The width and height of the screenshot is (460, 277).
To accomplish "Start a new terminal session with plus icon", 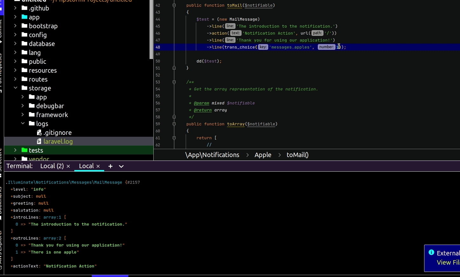I will (x=110, y=166).
